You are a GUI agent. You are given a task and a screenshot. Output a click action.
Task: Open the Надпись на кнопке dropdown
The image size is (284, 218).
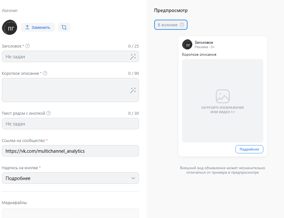point(70,178)
